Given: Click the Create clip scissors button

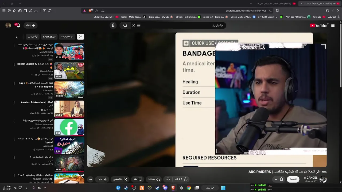Looking at the screenshot, I should (x=120, y=179).
